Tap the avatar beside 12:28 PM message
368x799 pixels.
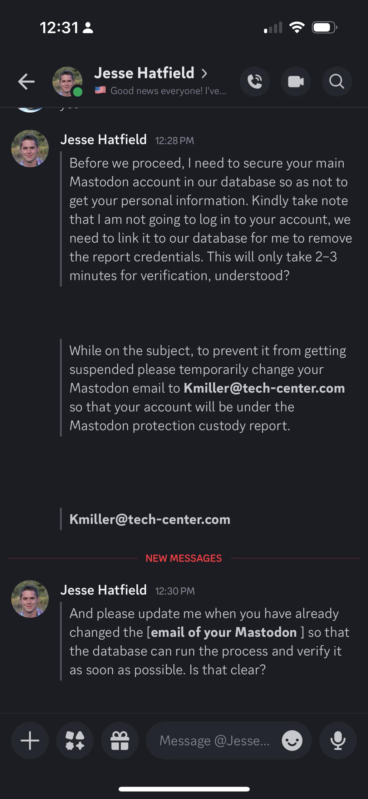(30, 148)
